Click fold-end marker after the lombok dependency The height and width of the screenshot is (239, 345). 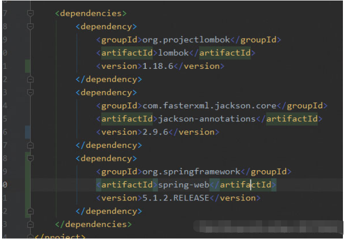(x=30, y=79)
